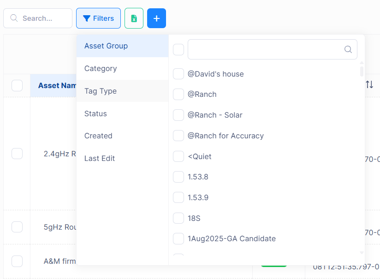Click the filter list scrollbar down arrow
The width and height of the screenshot is (380, 279).
[x=362, y=253]
